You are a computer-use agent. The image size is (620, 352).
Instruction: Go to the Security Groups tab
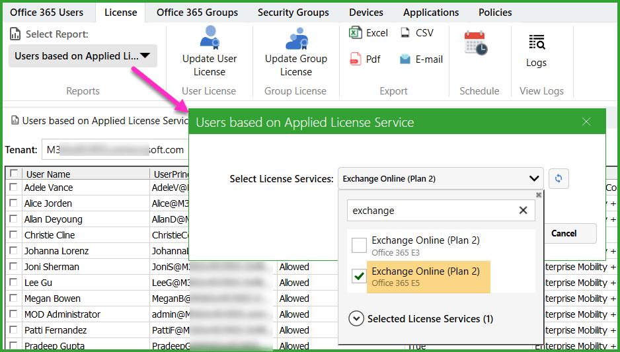[293, 13]
